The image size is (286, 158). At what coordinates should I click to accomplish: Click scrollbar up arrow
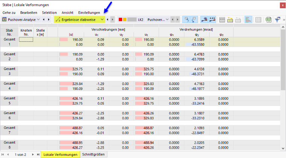pyautogui.click(x=283, y=27)
